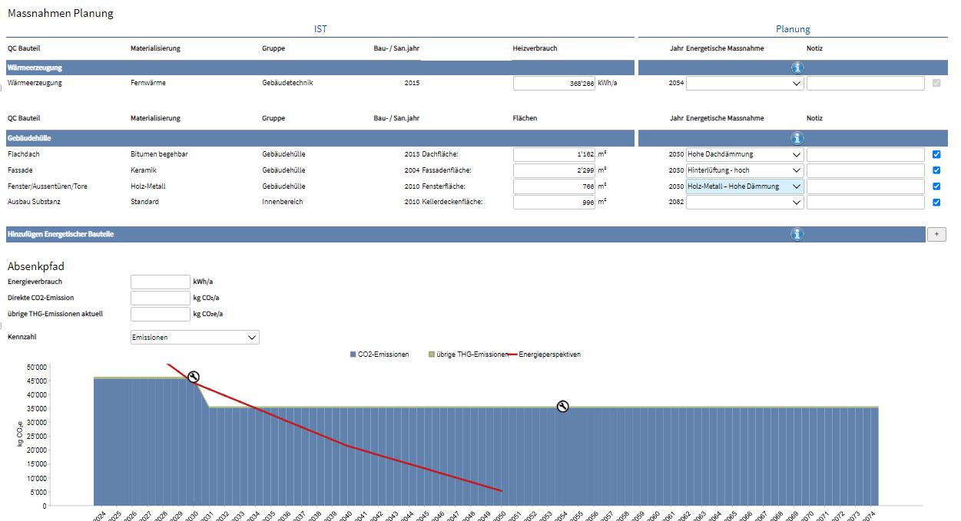
Task: Open Hohe Dachdämmung measure dropdown
Action: (744, 154)
